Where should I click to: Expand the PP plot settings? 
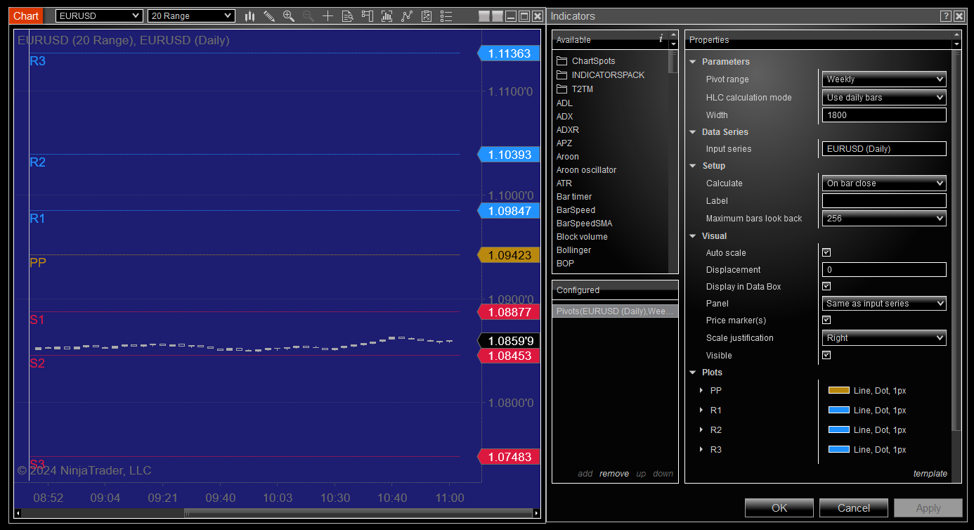pos(701,391)
